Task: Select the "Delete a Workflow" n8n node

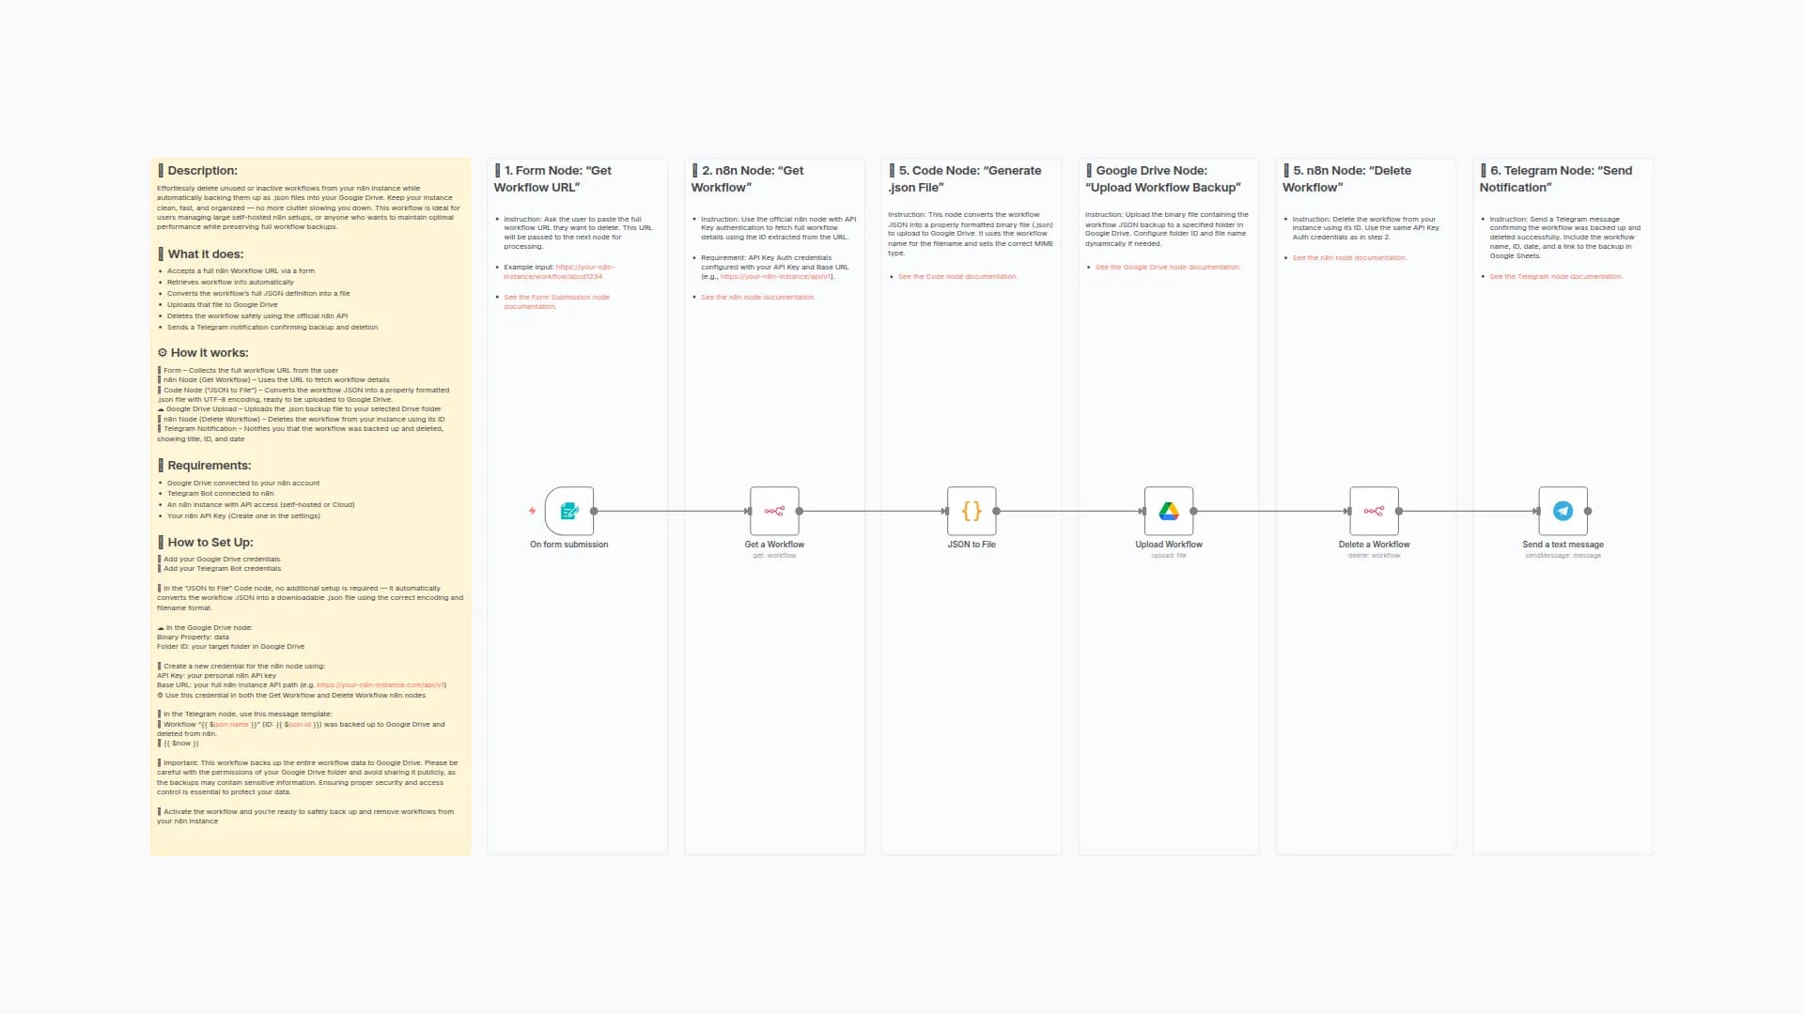Action: (x=1375, y=512)
